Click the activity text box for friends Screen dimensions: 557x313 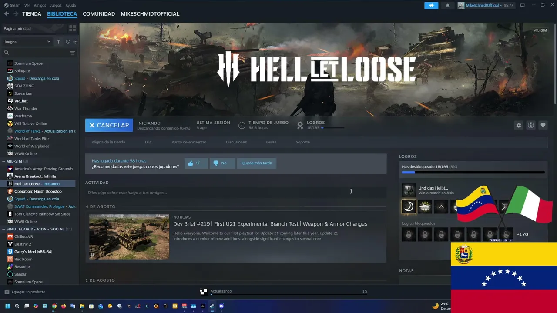(x=236, y=193)
